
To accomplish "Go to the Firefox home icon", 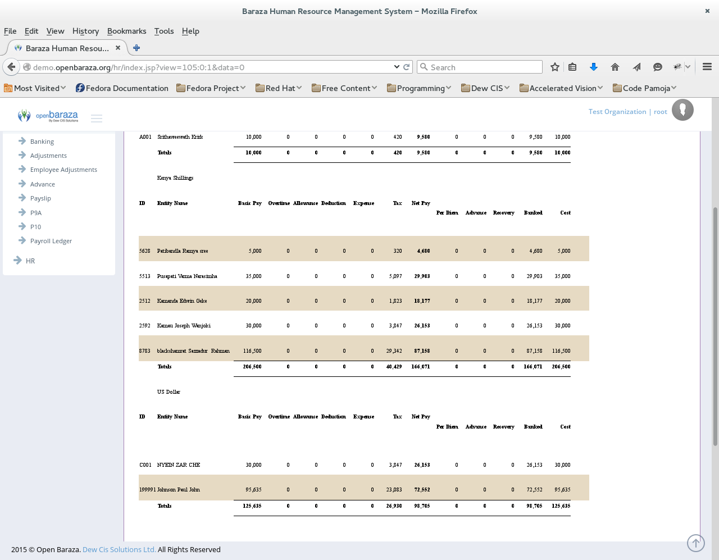I will (x=615, y=67).
